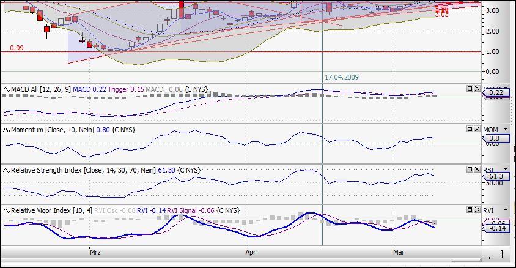516x268 pixels.
Task: Click the Momentum 0.80 value text
Action: [x=103, y=130]
